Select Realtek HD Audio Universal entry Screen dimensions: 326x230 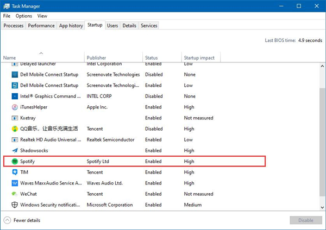pyautogui.click(x=51, y=140)
